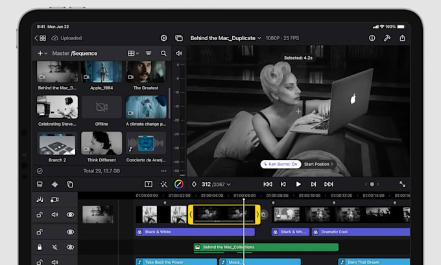Expand the viewer to fullscreen
This screenshot has width=441, height=265.
[403, 184]
